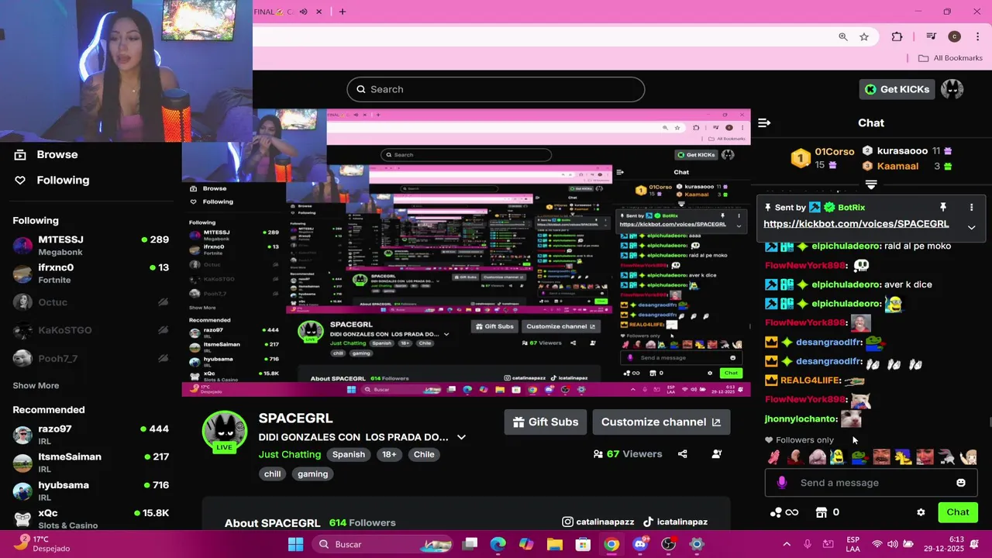
Task: Open Browse in the sidebar
Action: click(46, 154)
